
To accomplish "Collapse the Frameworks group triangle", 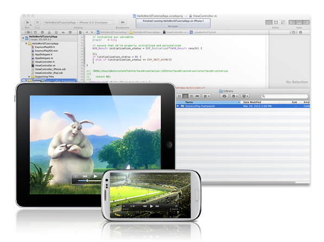I will 26,80.
